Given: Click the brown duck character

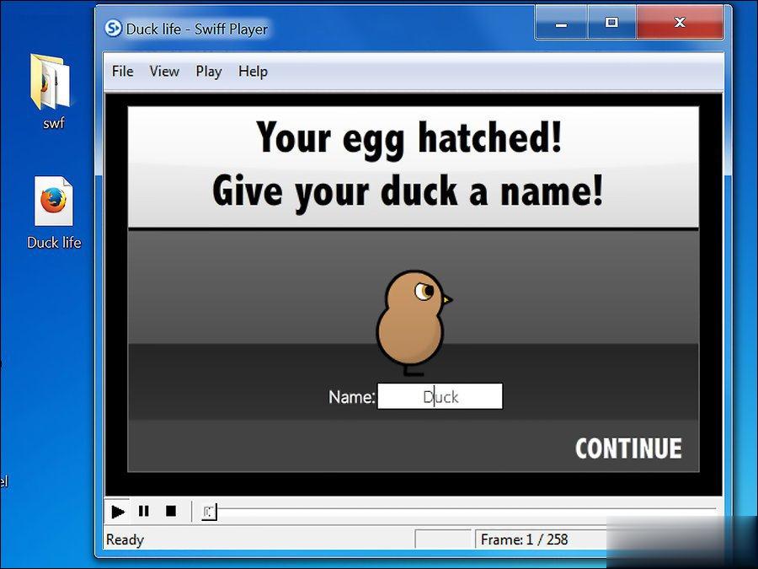Looking at the screenshot, I should point(414,323).
